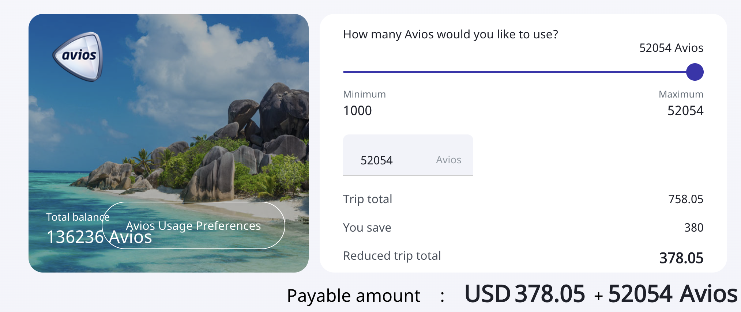This screenshot has width=741, height=312.
Task: Click the Trip total amount 758.05
Action: tap(686, 199)
